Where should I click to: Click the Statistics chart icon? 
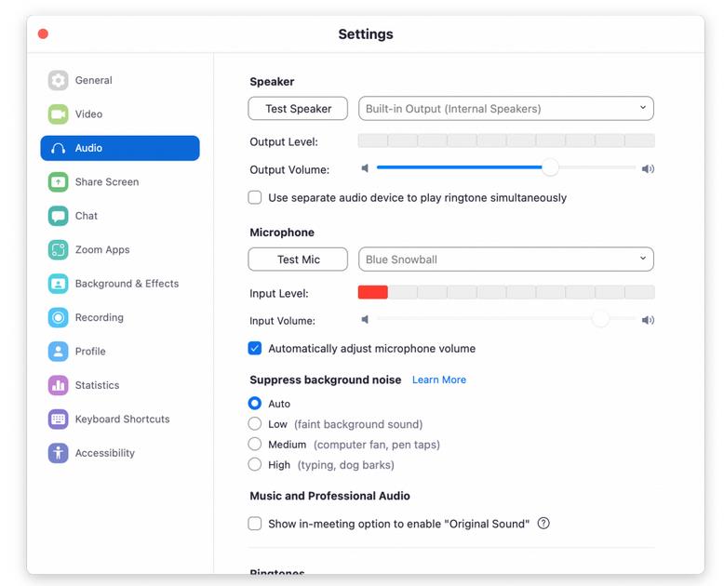[x=59, y=385]
